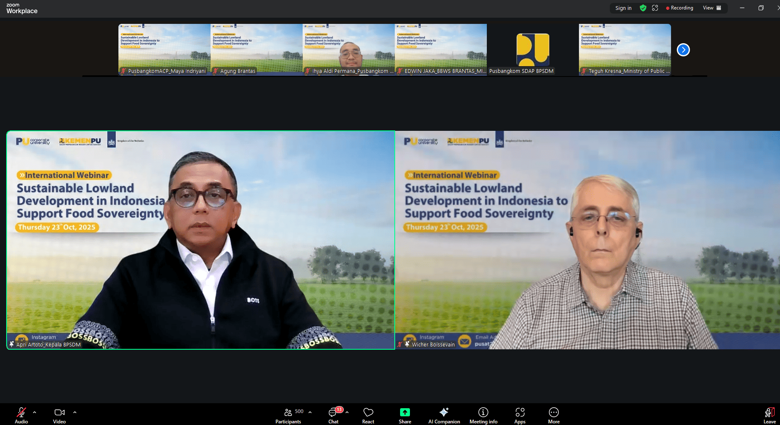This screenshot has height=425, width=780.
Task: Open the View layout menu
Action: click(x=712, y=8)
